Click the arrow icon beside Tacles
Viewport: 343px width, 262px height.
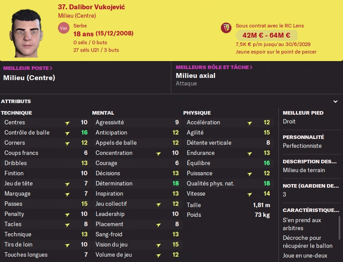[67, 224]
